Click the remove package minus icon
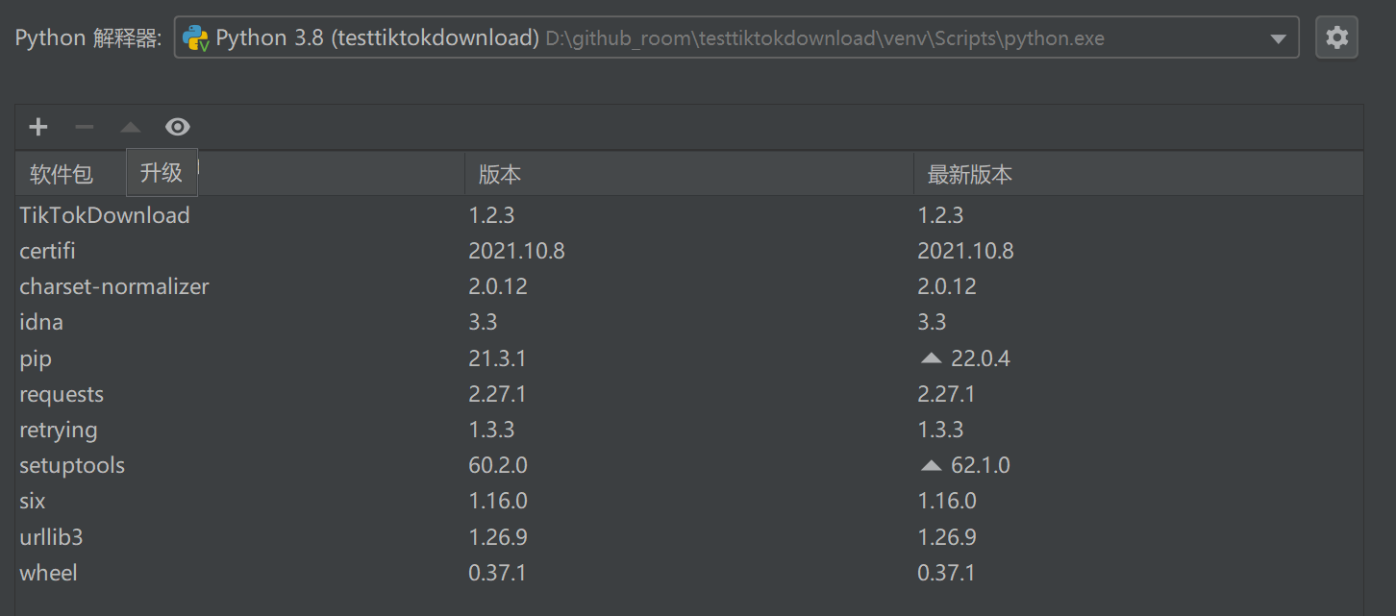 pos(84,126)
